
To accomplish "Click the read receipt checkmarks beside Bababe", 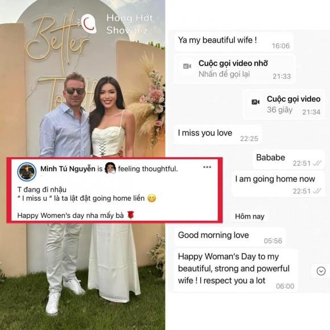I will (x=317, y=163).
